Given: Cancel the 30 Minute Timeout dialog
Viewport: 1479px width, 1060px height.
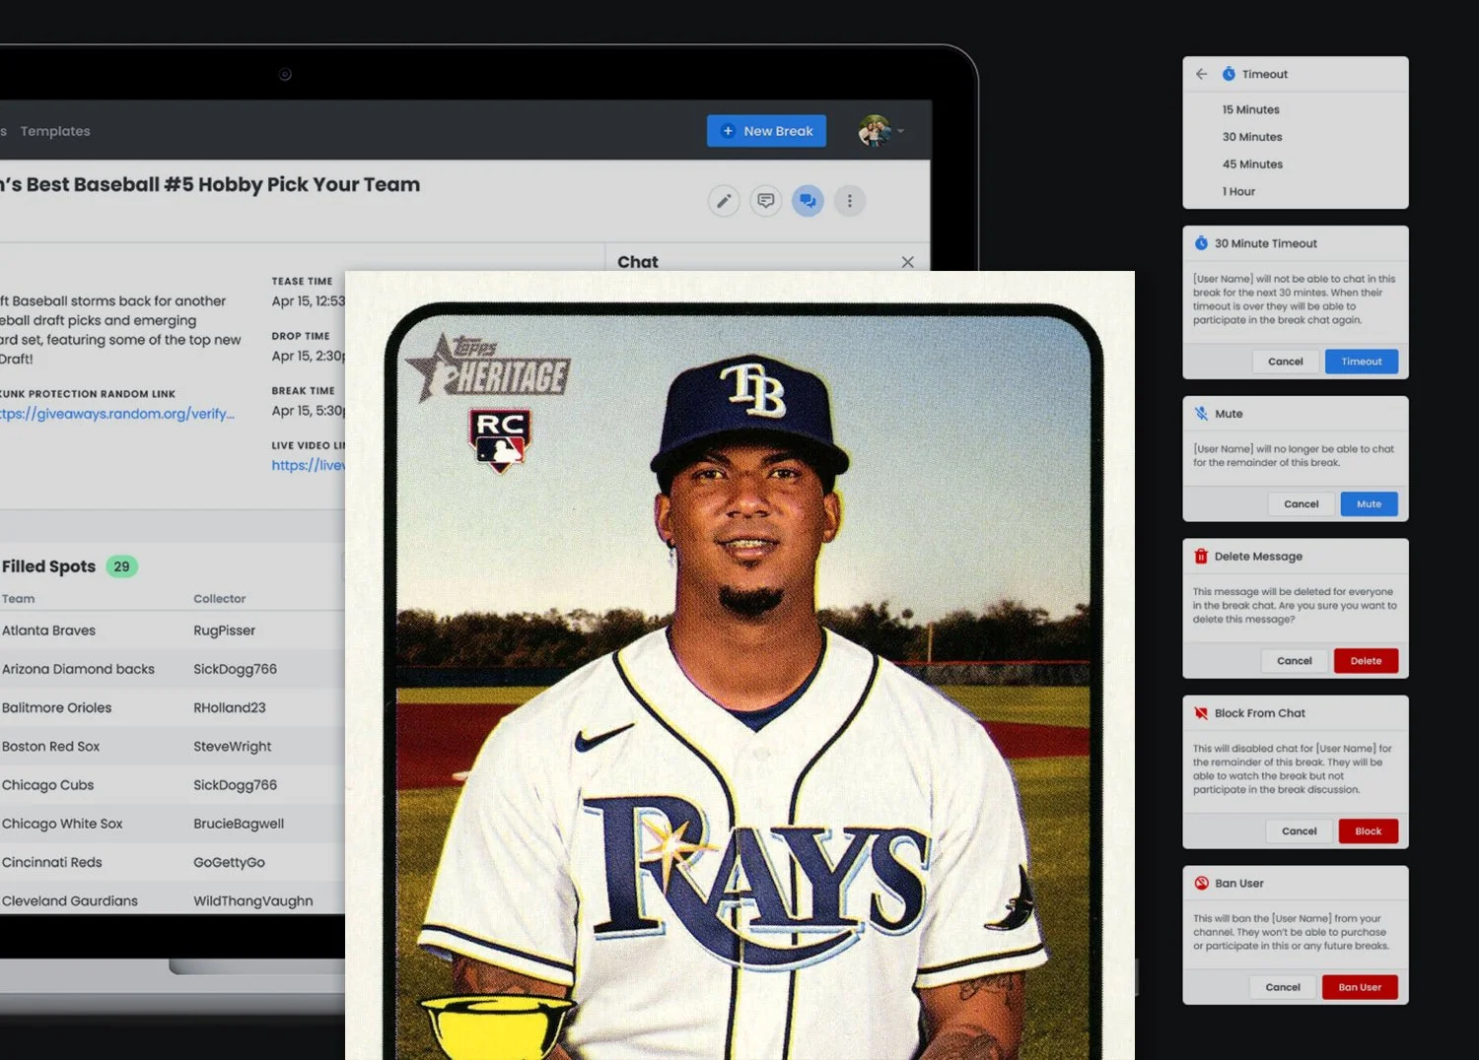Looking at the screenshot, I should click(x=1285, y=362).
